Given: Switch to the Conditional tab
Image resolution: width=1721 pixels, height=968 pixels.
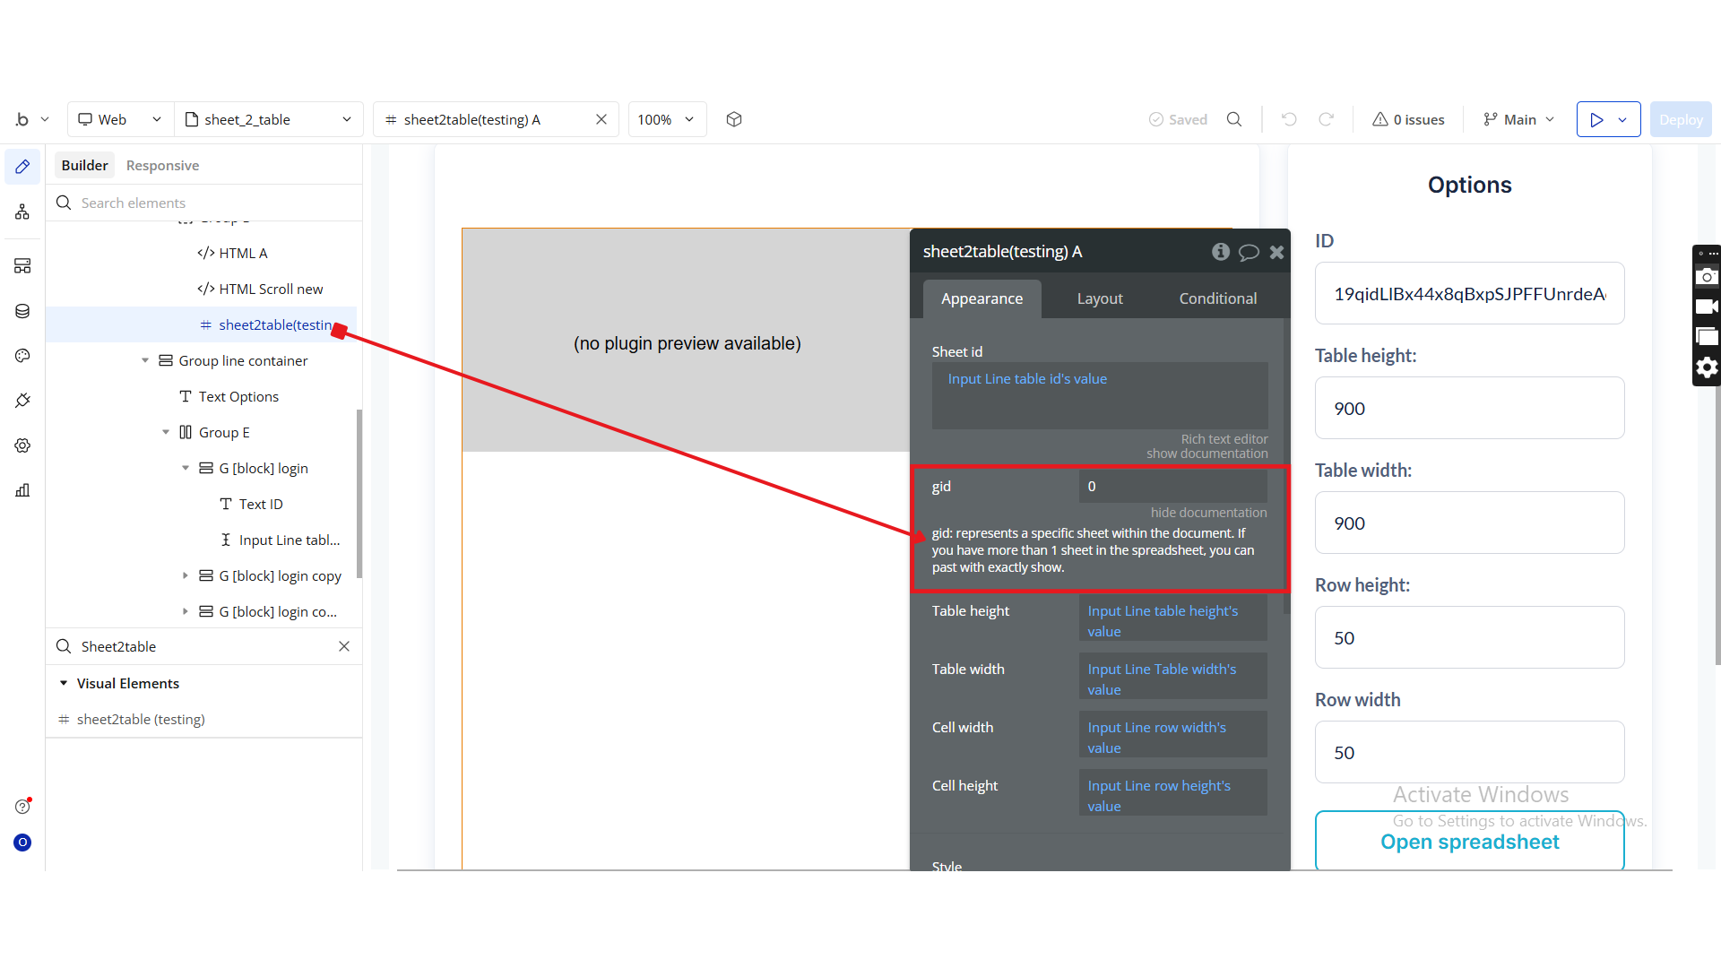Looking at the screenshot, I should point(1217,298).
